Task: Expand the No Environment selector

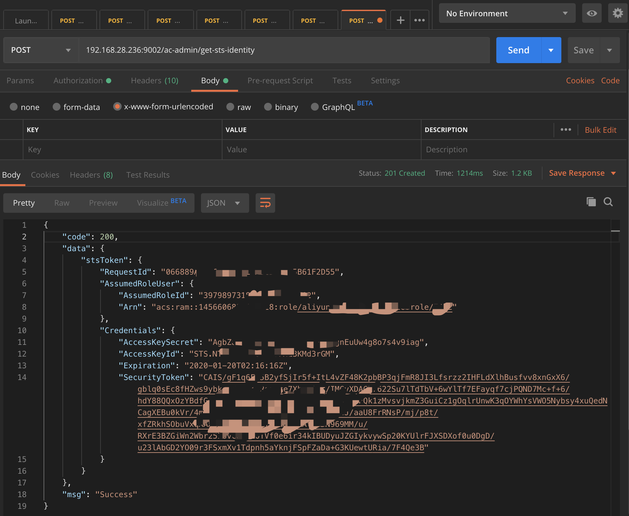Action: [507, 13]
